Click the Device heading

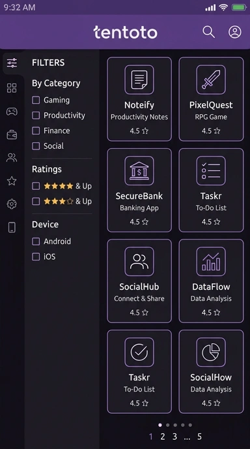45,225
